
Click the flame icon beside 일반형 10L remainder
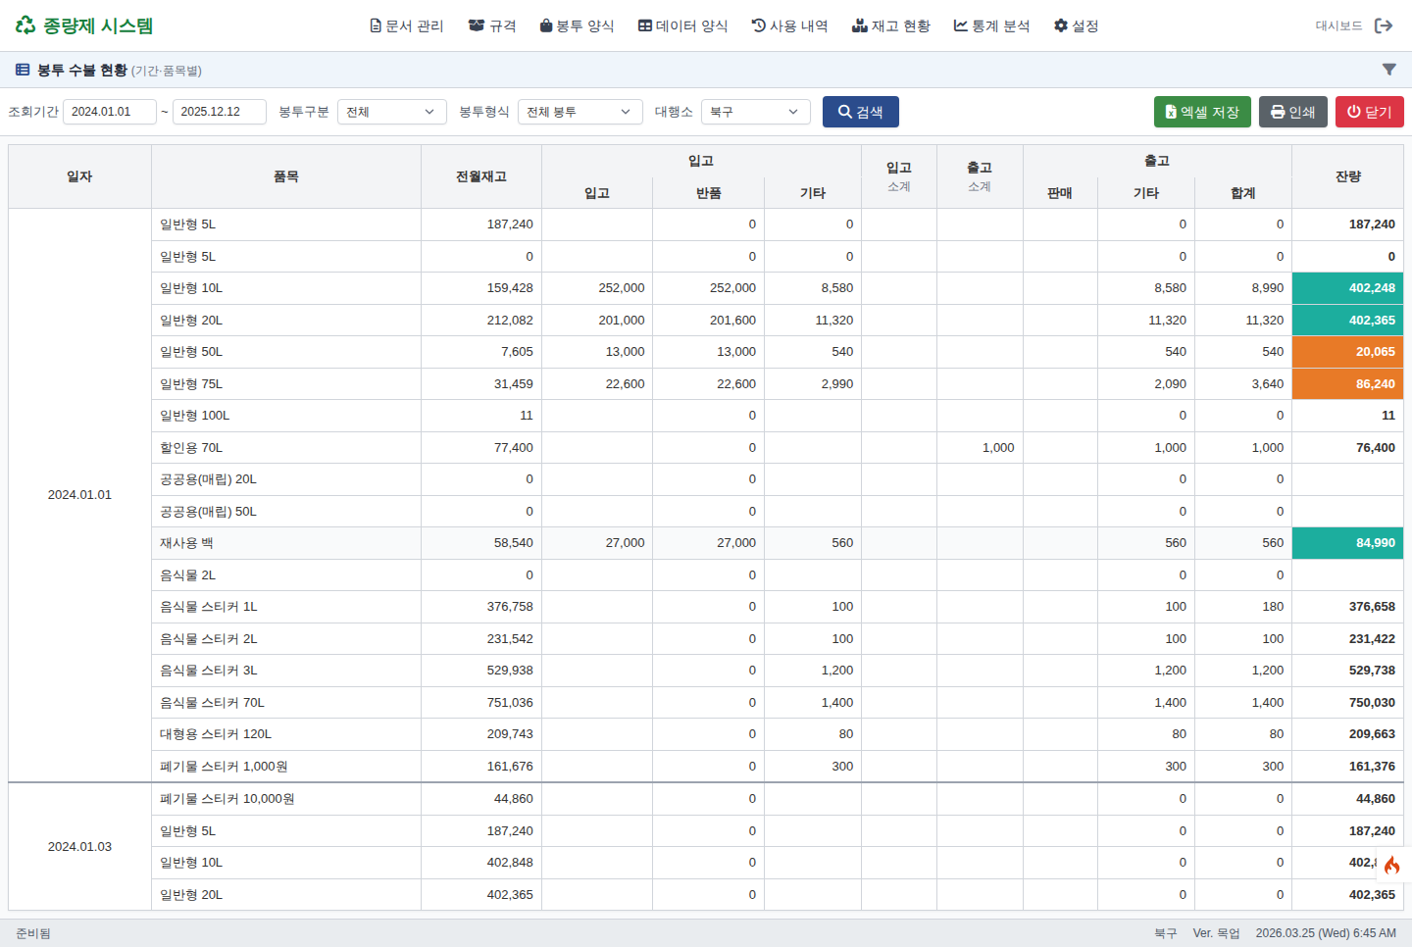(x=1393, y=865)
